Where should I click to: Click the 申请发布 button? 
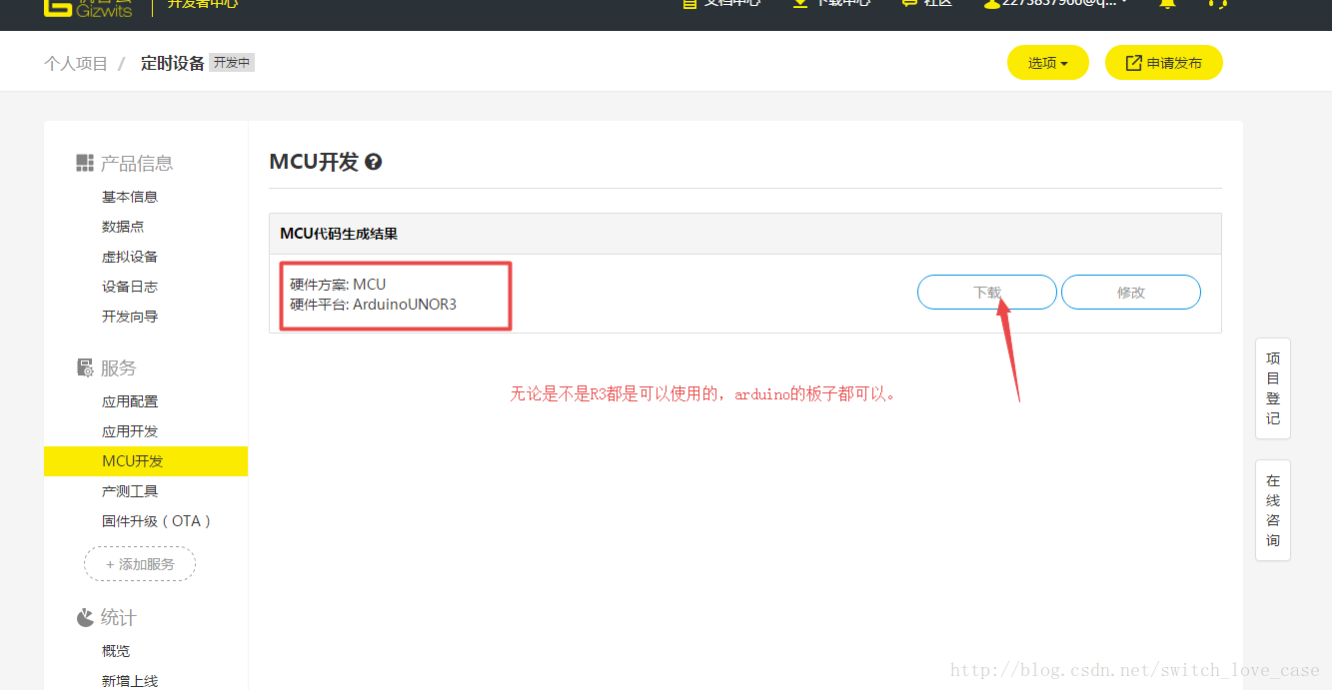click(1163, 63)
